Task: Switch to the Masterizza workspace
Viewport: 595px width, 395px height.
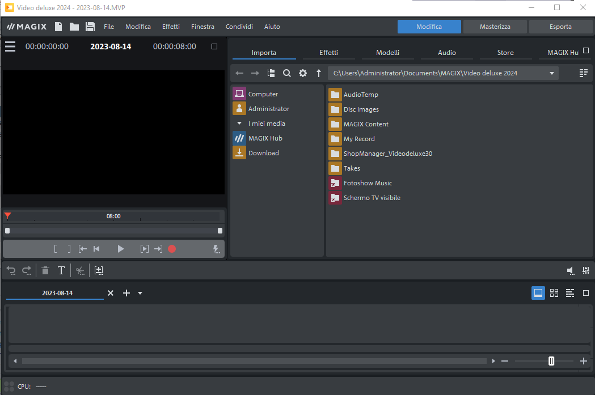Action: pos(495,27)
